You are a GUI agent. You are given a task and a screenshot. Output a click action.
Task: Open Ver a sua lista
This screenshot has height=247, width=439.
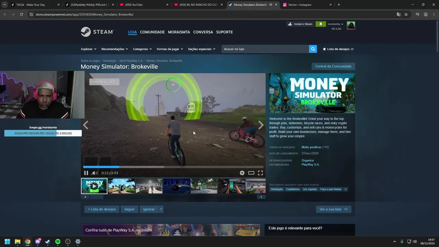(333, 209)
